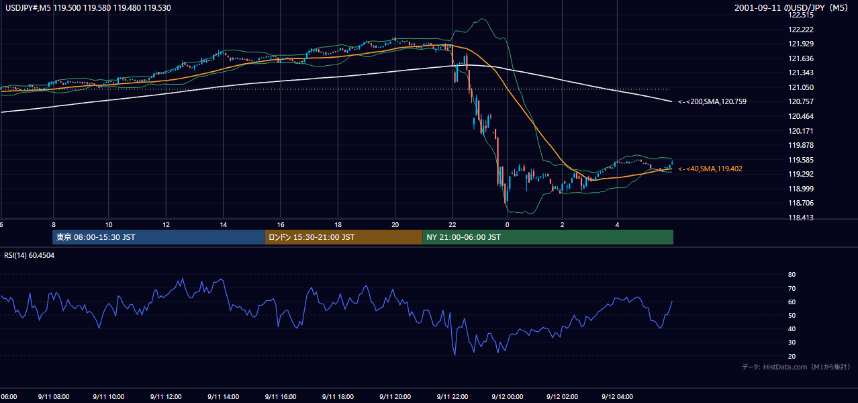This screenshot has width=858, height=403.
Task: Click hour label 10 under the price chart
Action: point(109,225)
